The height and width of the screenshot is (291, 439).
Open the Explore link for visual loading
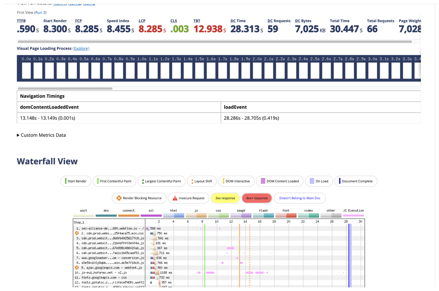[x=81, y=48]
